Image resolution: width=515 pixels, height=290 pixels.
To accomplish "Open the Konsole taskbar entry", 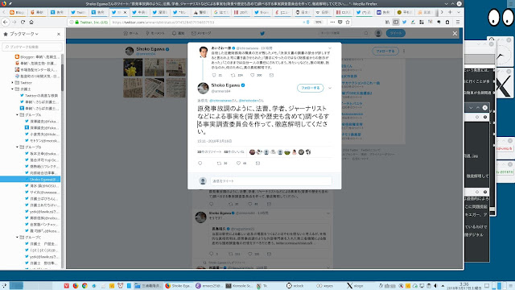I will tap(240, 286).
